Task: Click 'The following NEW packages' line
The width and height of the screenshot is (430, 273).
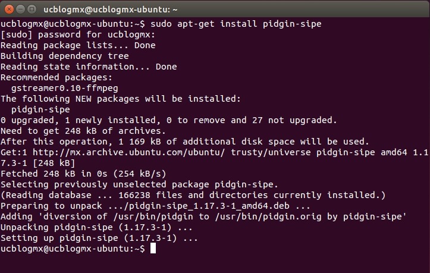Action: point(121,99)
